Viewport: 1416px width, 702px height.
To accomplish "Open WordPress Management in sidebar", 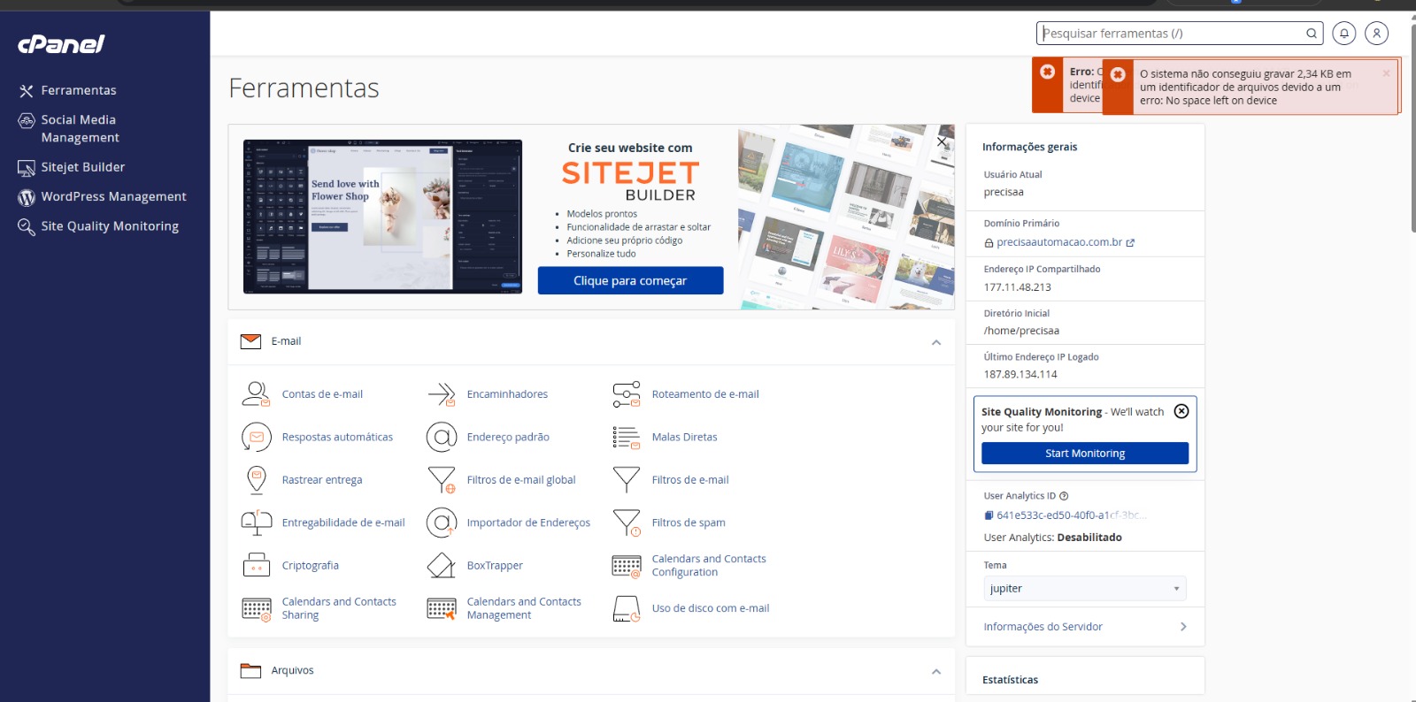I will click(113, 196).
